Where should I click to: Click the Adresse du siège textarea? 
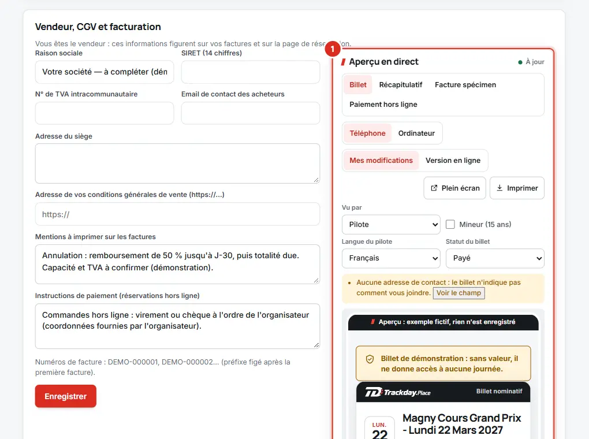point(177,163)
